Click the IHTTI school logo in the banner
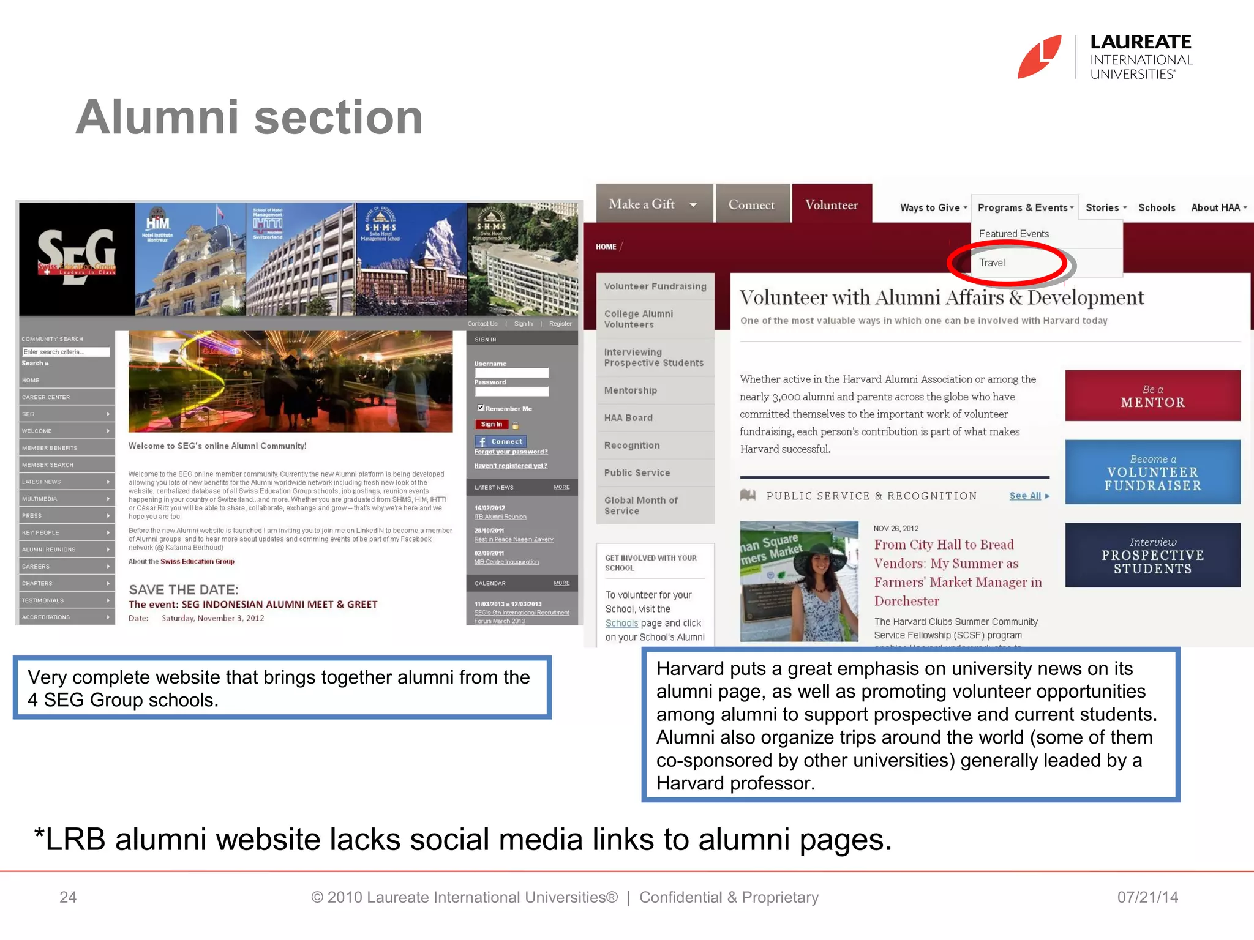 point(268,225)
